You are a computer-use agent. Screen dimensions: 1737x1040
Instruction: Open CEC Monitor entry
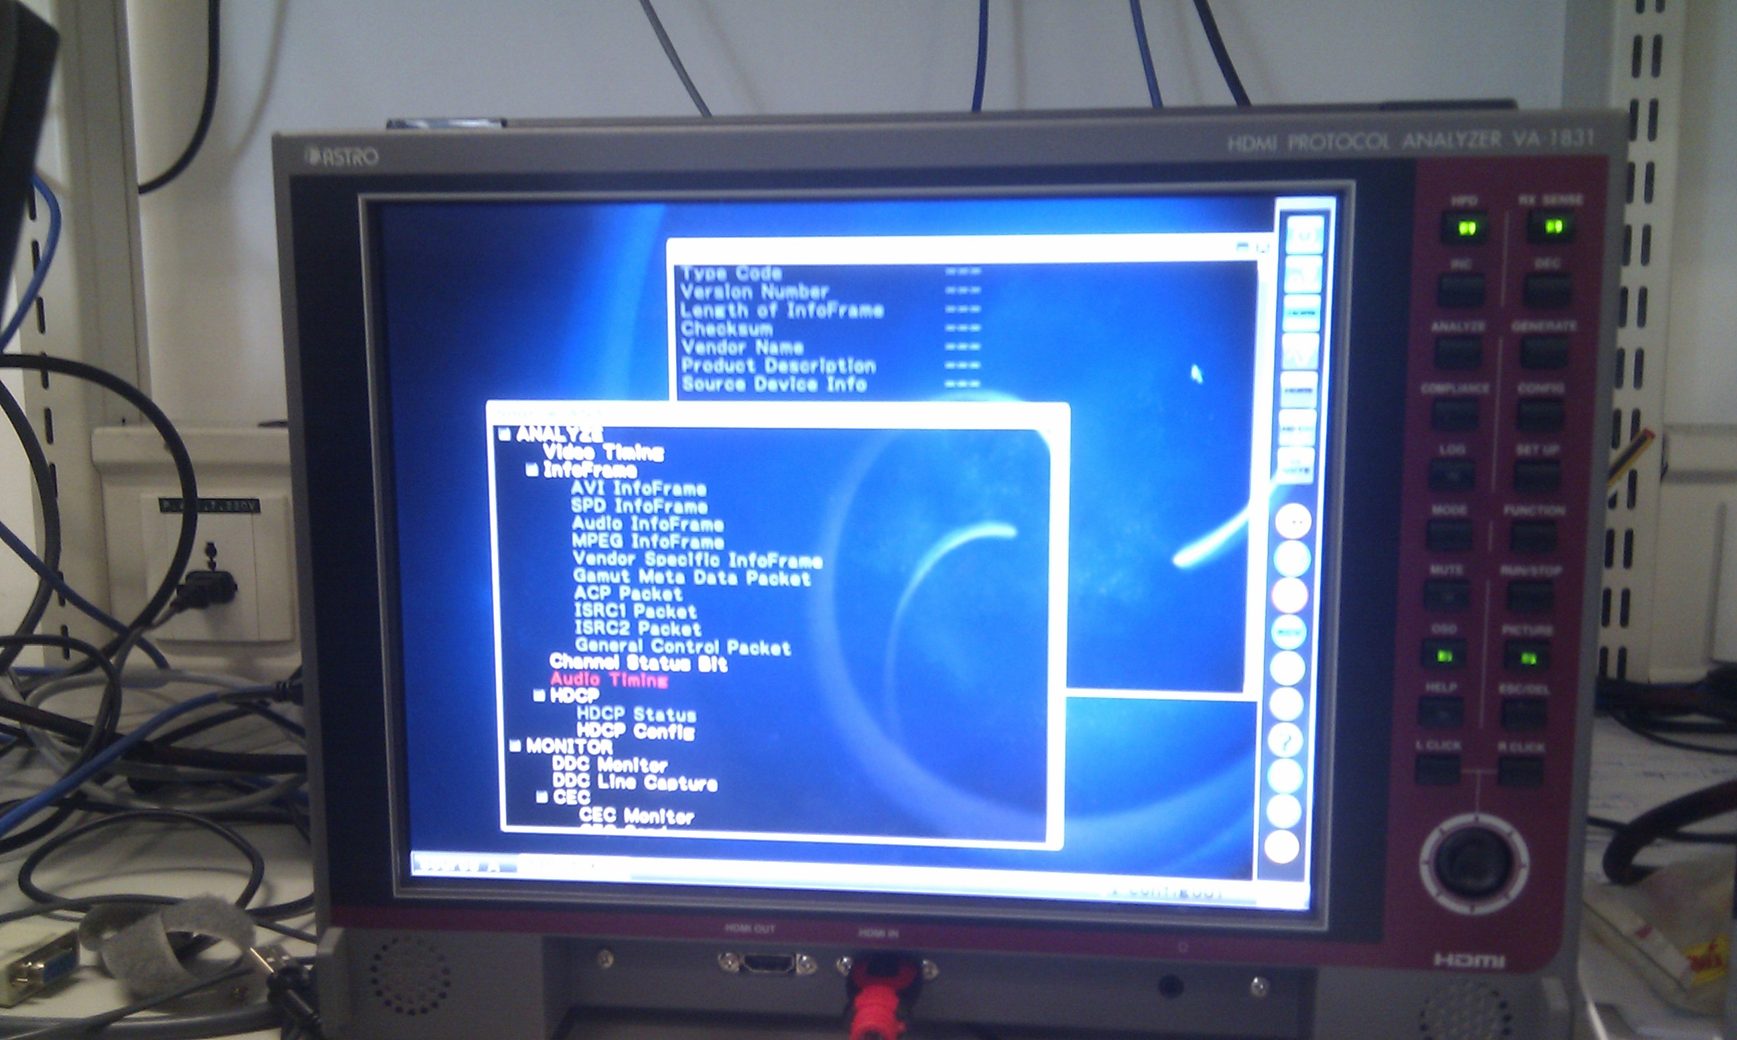[x=635, y=816]
